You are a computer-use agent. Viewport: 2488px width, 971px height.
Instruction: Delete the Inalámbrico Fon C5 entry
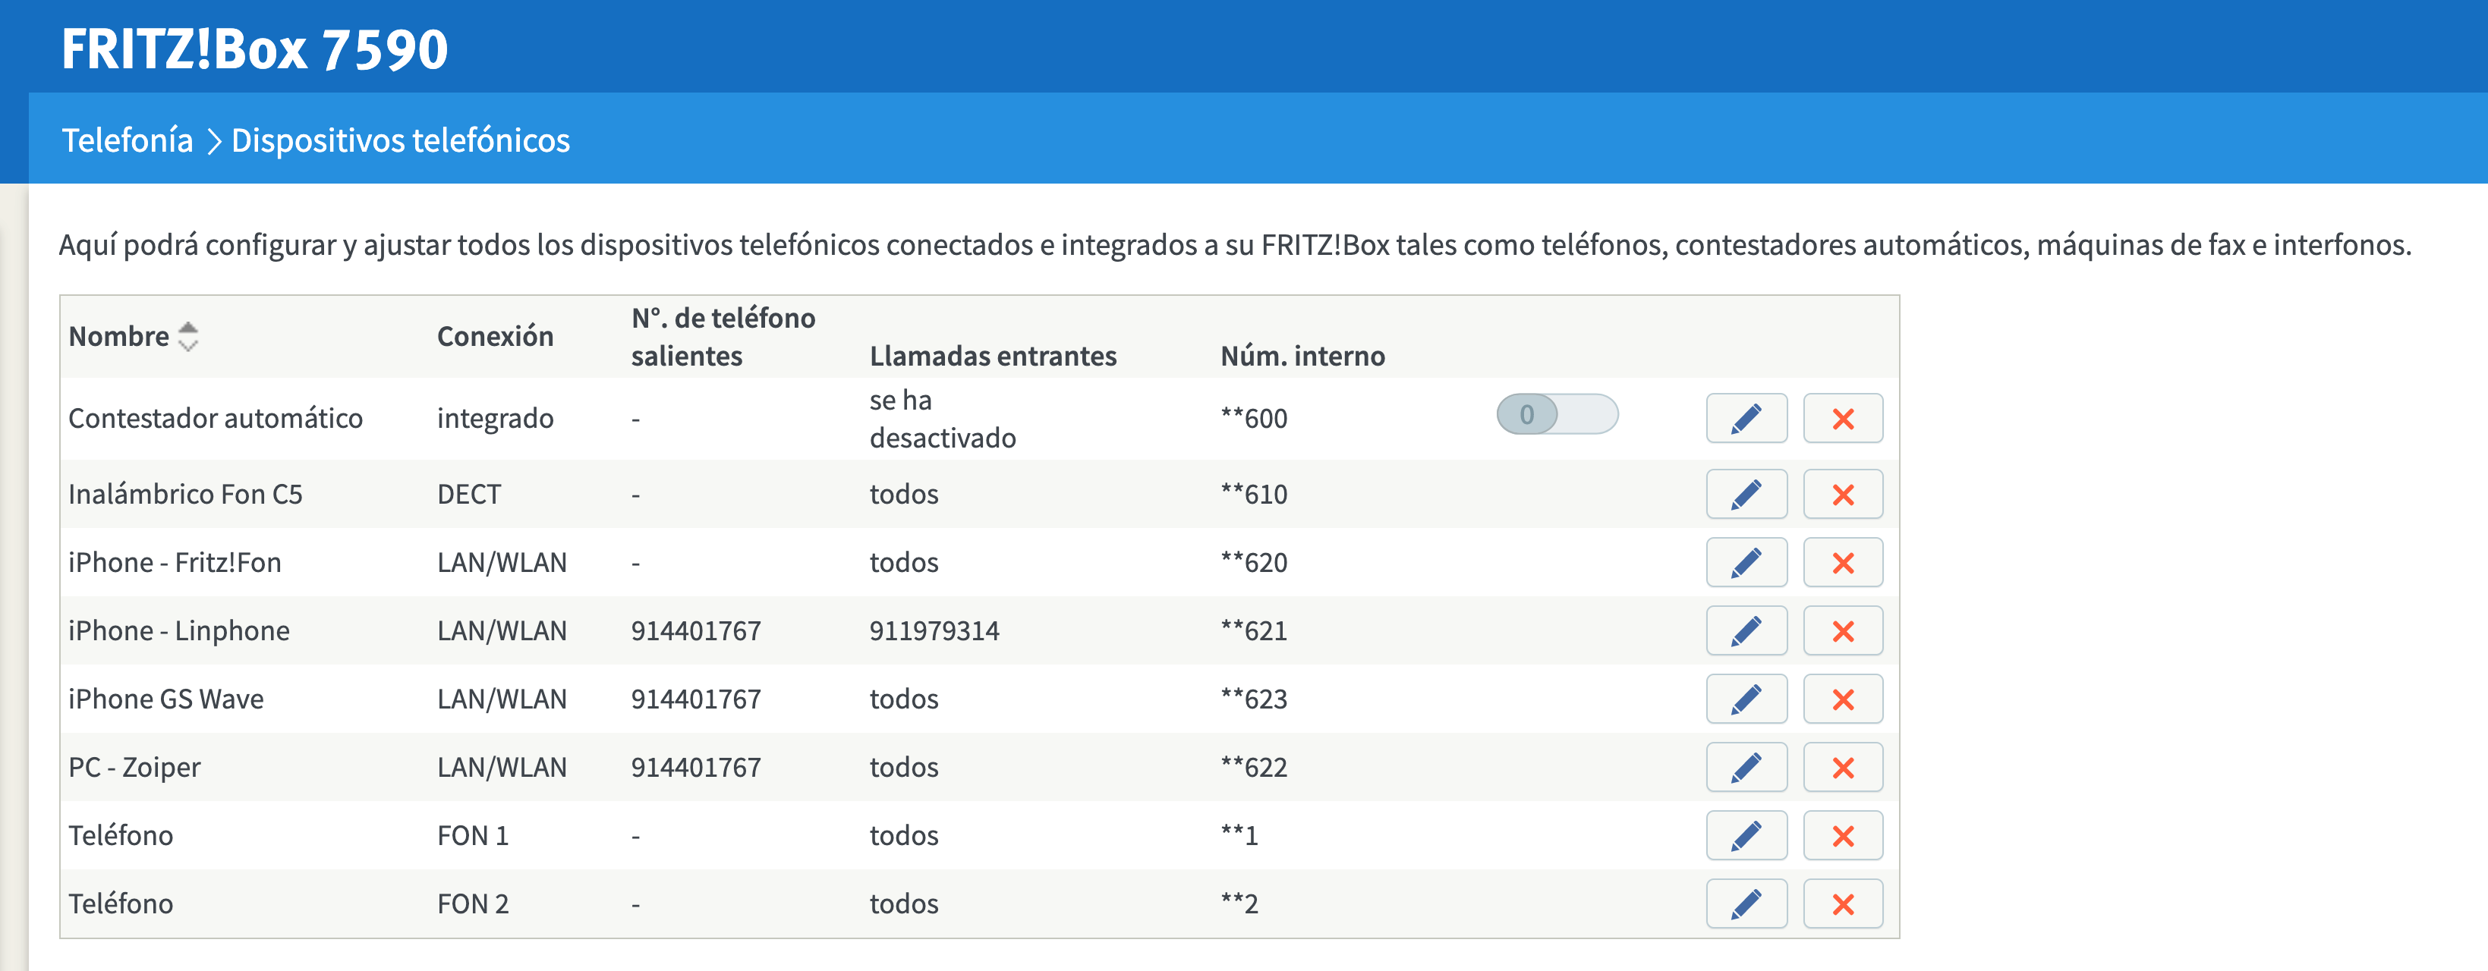pos(1843,494)
